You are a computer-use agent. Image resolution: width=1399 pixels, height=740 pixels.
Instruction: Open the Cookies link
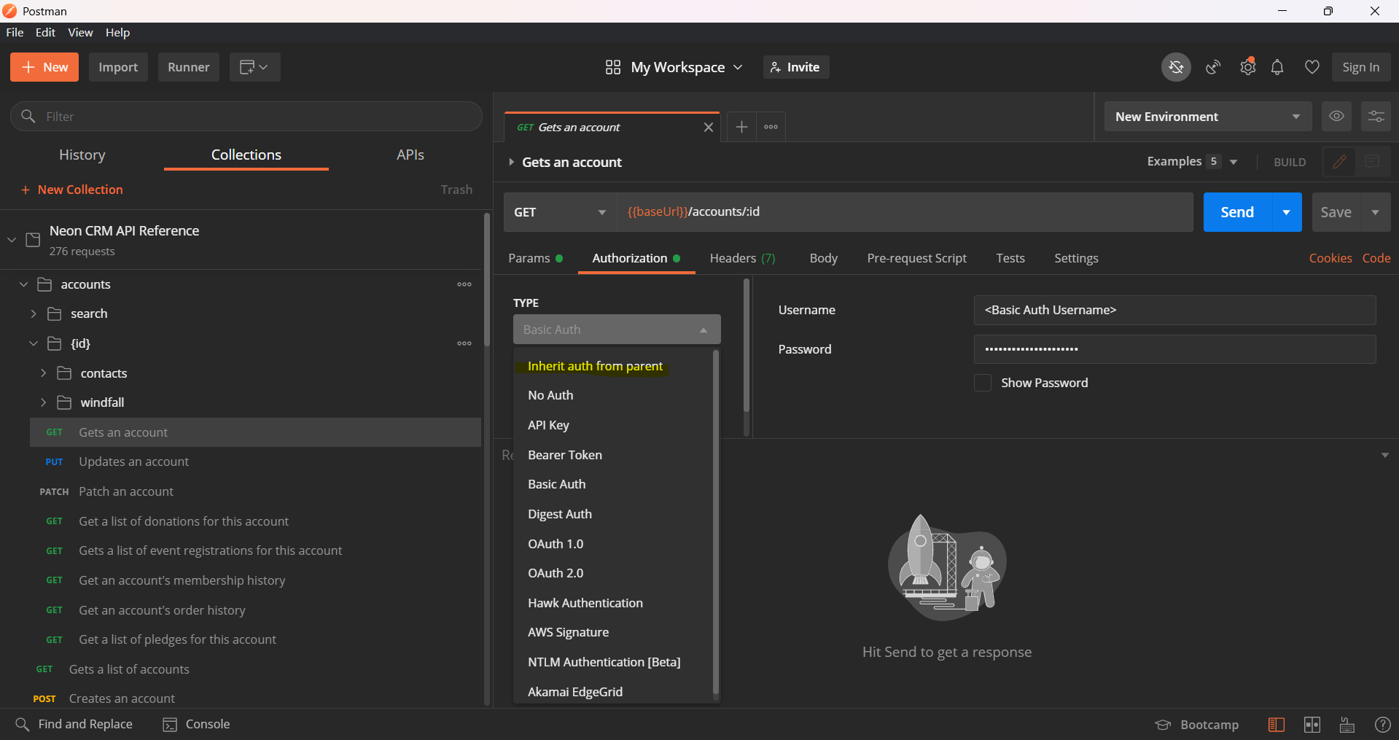point(1330,258)
